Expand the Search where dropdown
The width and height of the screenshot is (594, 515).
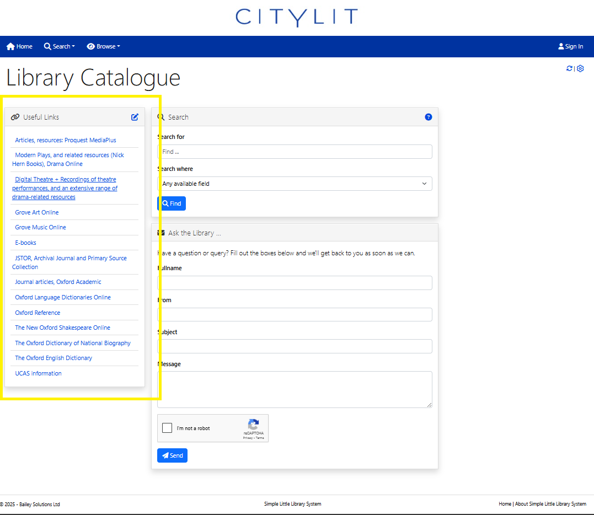295,184
